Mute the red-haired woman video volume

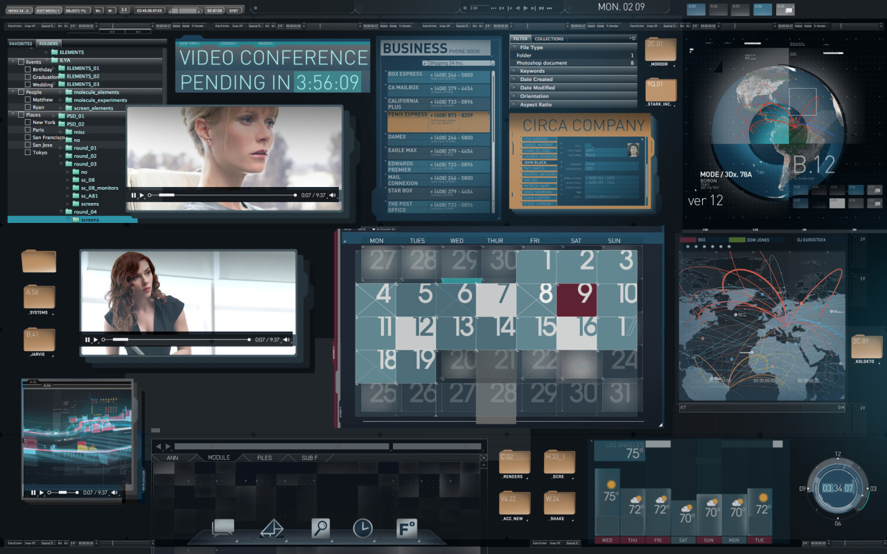pos(286,340)
